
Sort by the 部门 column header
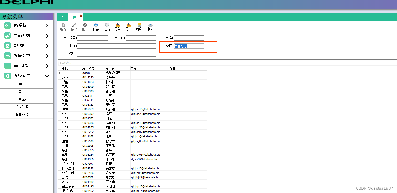pyautogui.click(x=71, y=68)
